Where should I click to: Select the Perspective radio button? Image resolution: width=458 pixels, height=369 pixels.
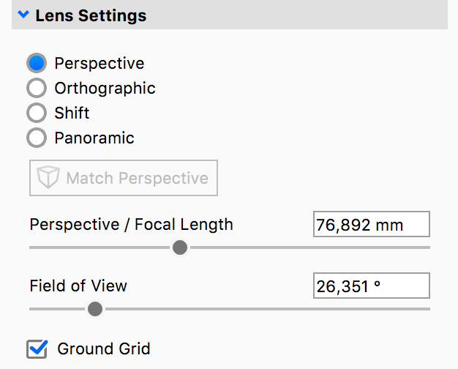[37, 64]
